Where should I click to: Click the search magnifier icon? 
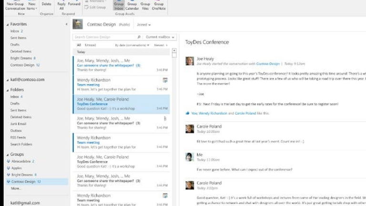(x=139, y=37)
